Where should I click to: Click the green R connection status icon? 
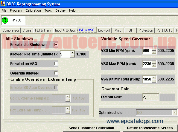(5, 20)
